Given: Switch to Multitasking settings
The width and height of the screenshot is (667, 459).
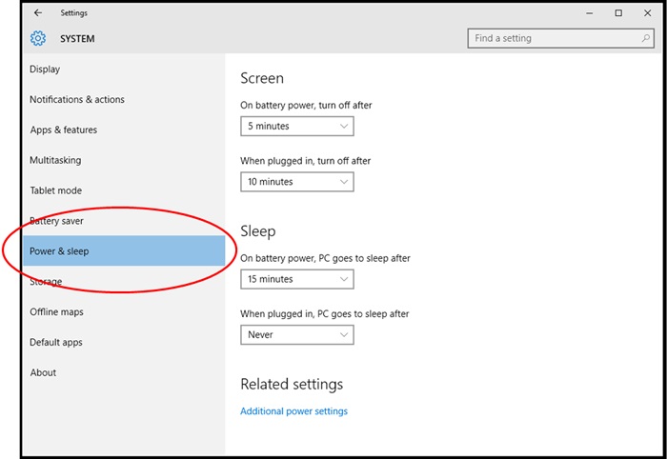Looking at the screenshot, I should point(55,161).
